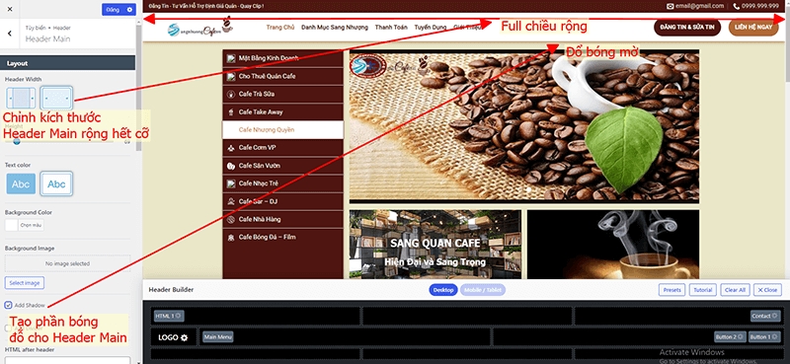Select the full-width header layout icon

[x=56, y=98]
